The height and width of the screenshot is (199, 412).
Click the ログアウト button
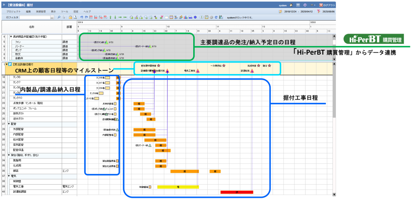pos(327,5)
